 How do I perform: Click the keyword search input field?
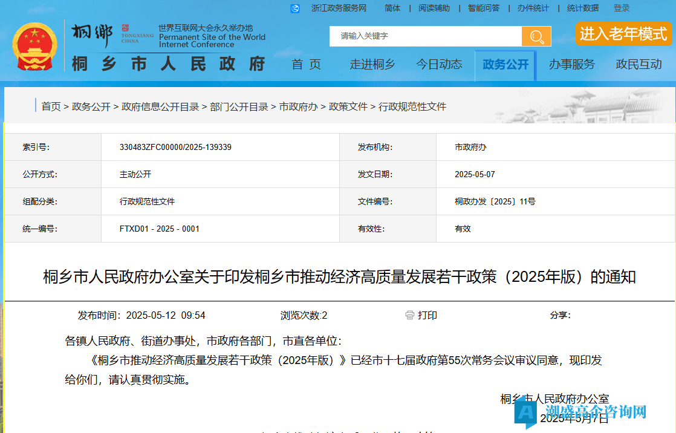pyautogui.click(x=426, y=36)
